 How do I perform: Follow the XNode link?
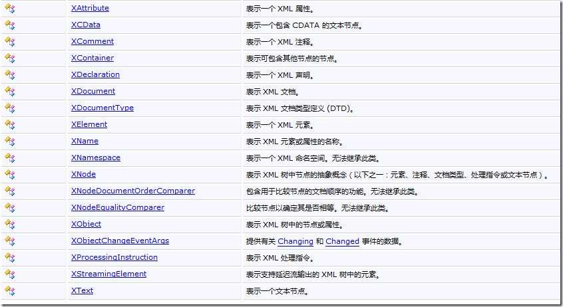[83, 174]
